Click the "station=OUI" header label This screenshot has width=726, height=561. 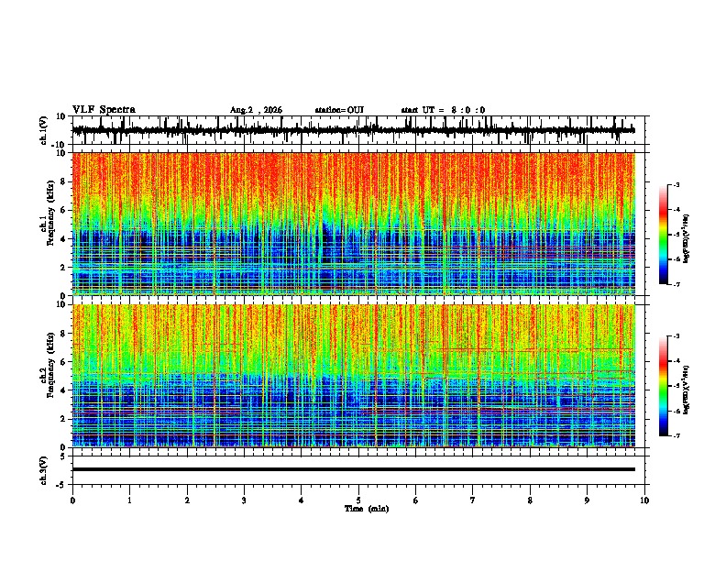(x=339, y=110)
